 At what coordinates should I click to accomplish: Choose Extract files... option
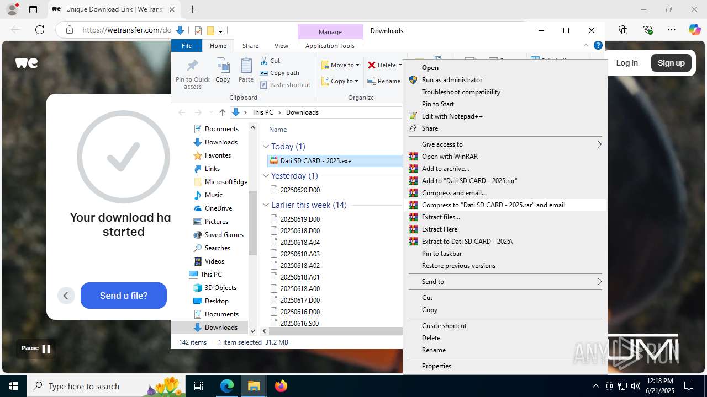click(505, 217)
